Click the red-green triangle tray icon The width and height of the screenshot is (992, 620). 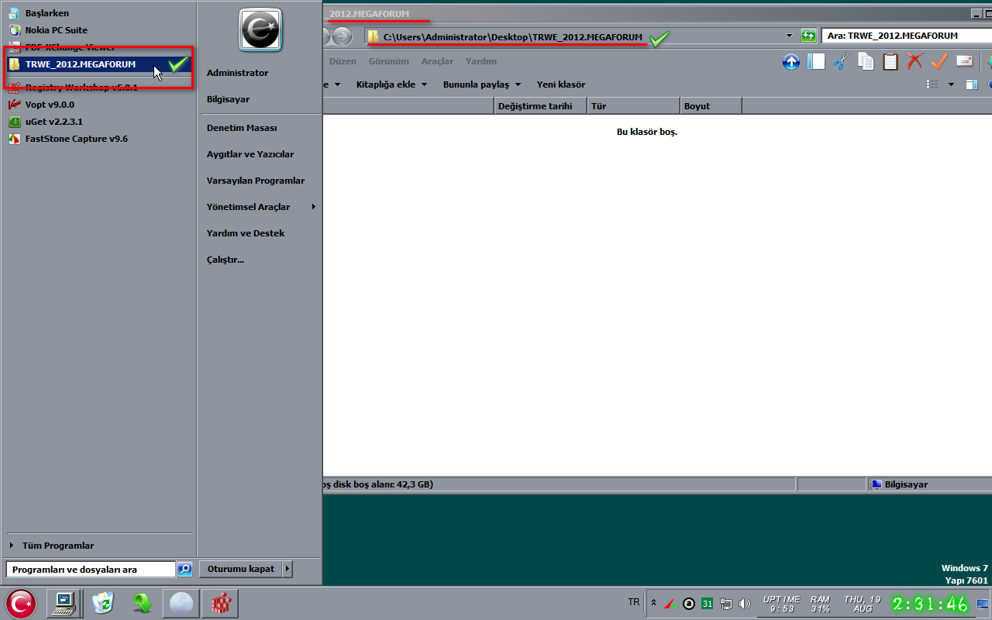(669, 603)
